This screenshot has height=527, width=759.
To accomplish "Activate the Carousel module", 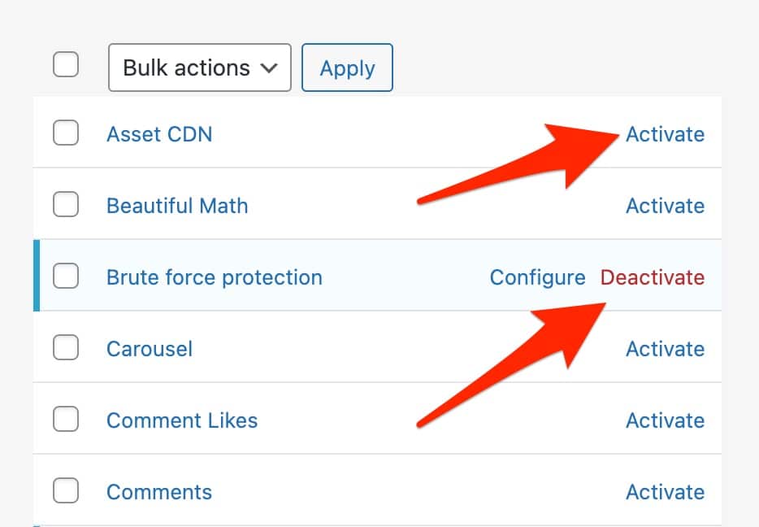I will point(665,349).
